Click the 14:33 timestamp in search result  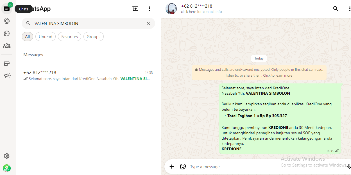149,72
